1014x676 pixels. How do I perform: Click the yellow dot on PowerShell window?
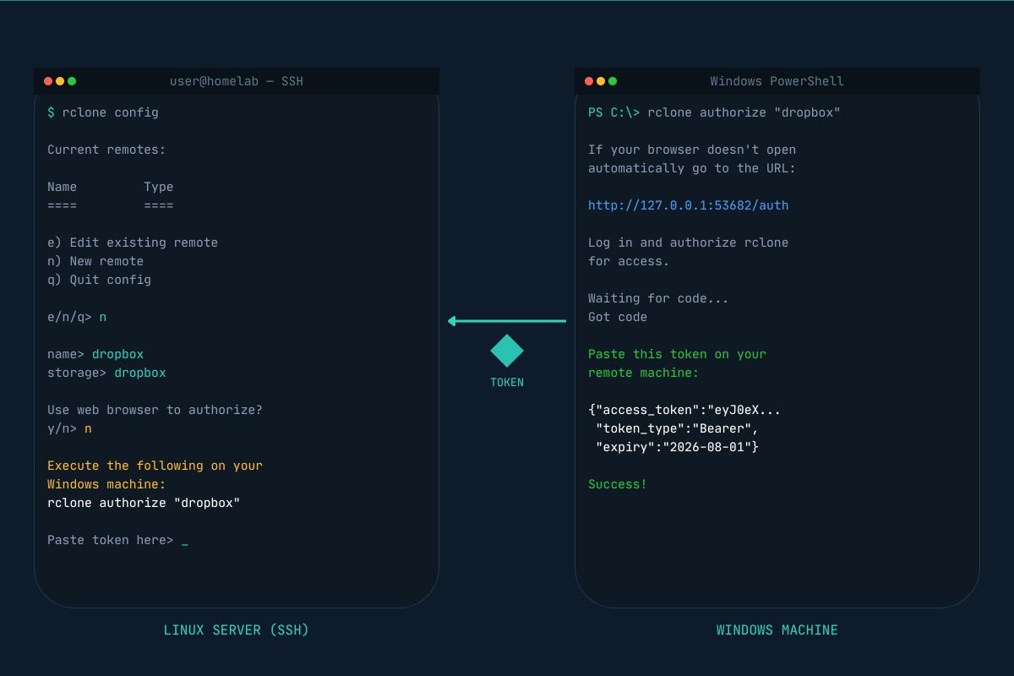[x=601, y=81]
